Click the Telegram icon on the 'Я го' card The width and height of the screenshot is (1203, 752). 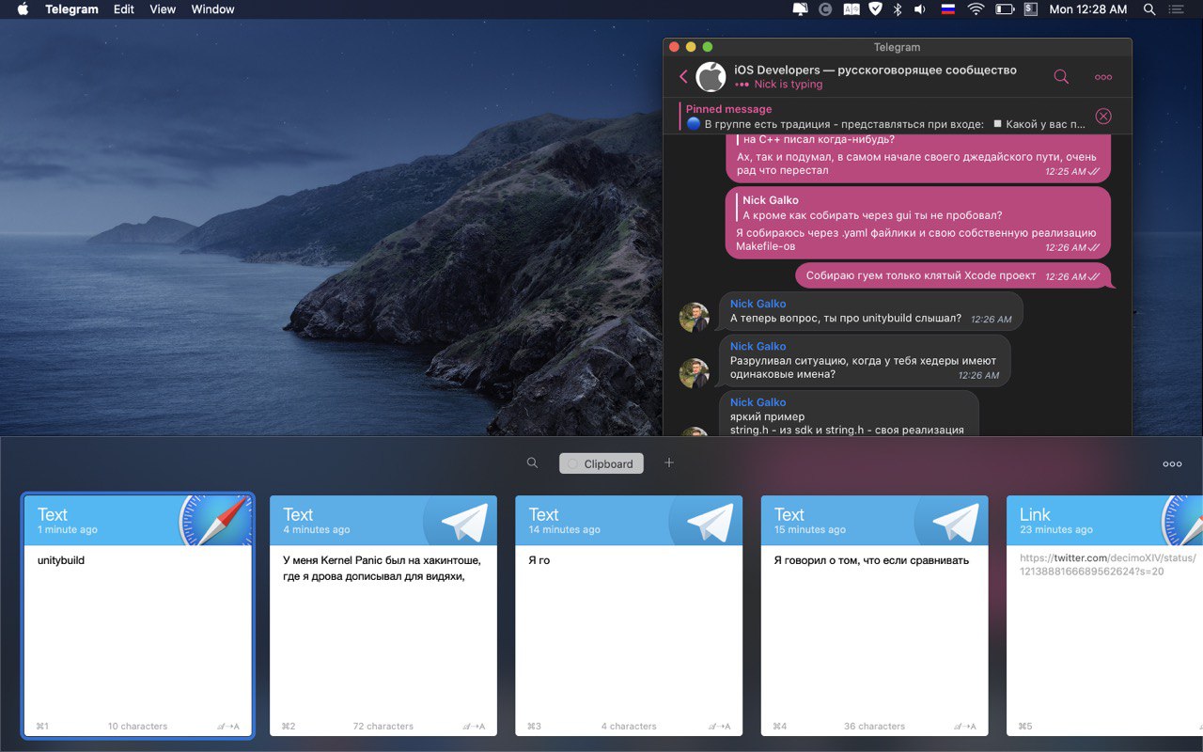711,522
